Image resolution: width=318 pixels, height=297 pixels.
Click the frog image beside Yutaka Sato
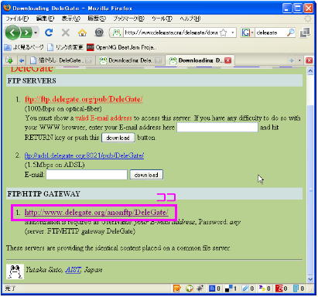(x=15, y=271)
